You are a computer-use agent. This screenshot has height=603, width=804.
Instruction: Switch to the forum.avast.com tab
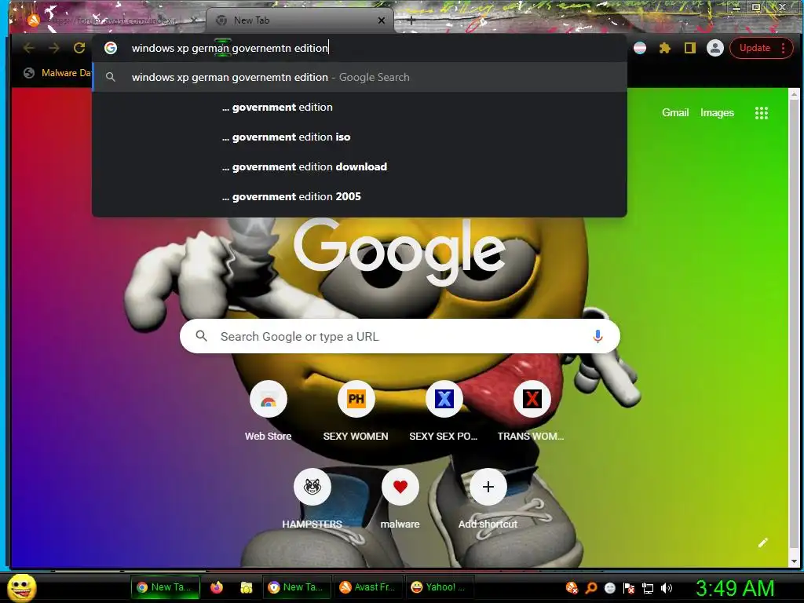108,20
